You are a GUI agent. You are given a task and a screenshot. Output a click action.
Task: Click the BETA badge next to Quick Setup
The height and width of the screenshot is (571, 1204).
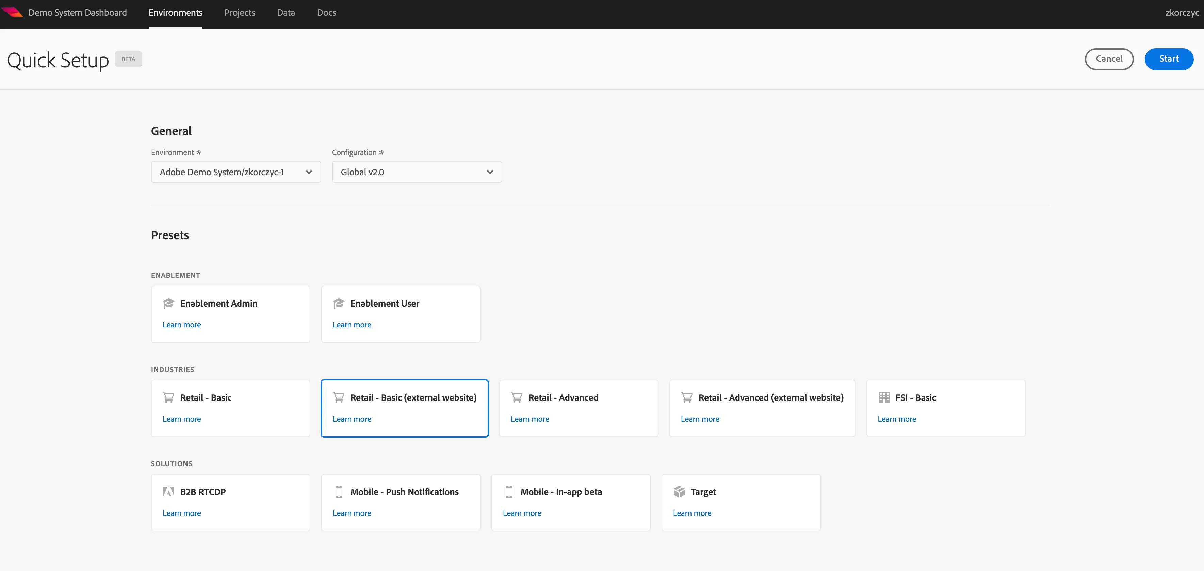(x=129, y=59)
